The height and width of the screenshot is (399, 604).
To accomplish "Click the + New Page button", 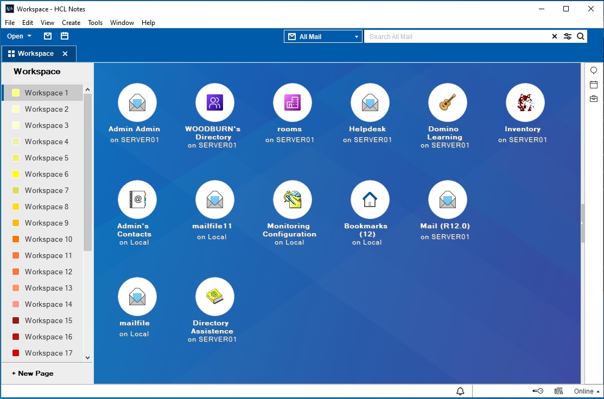I will tap(33, 374).
